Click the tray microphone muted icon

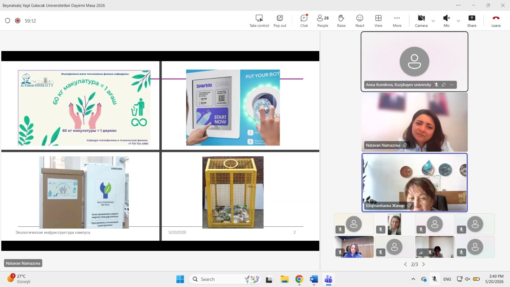(x=434, y=279)
